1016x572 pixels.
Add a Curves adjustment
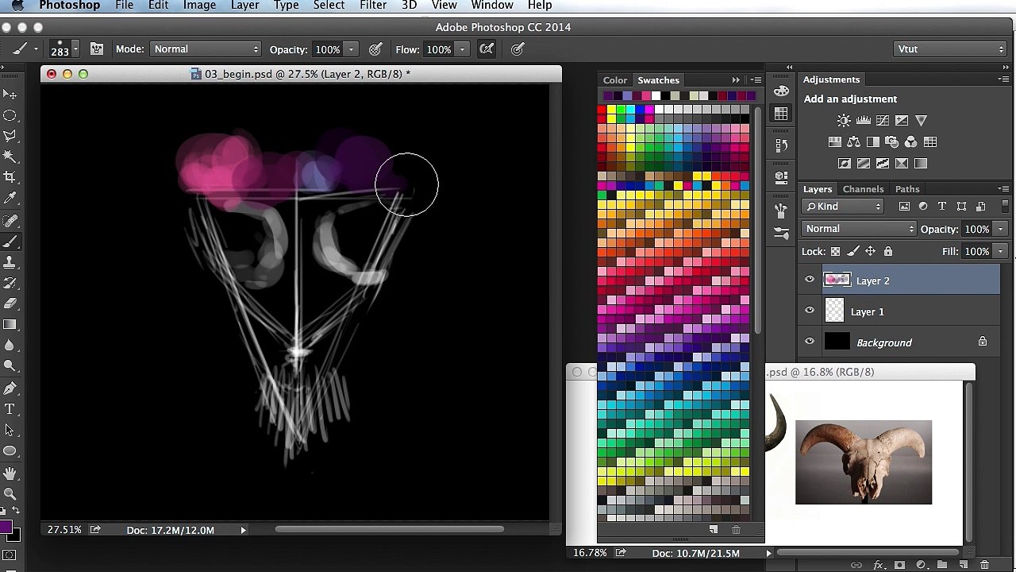click(x=883, y=121)
